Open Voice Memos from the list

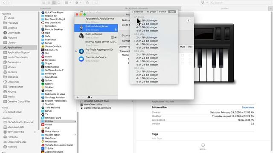50,131
